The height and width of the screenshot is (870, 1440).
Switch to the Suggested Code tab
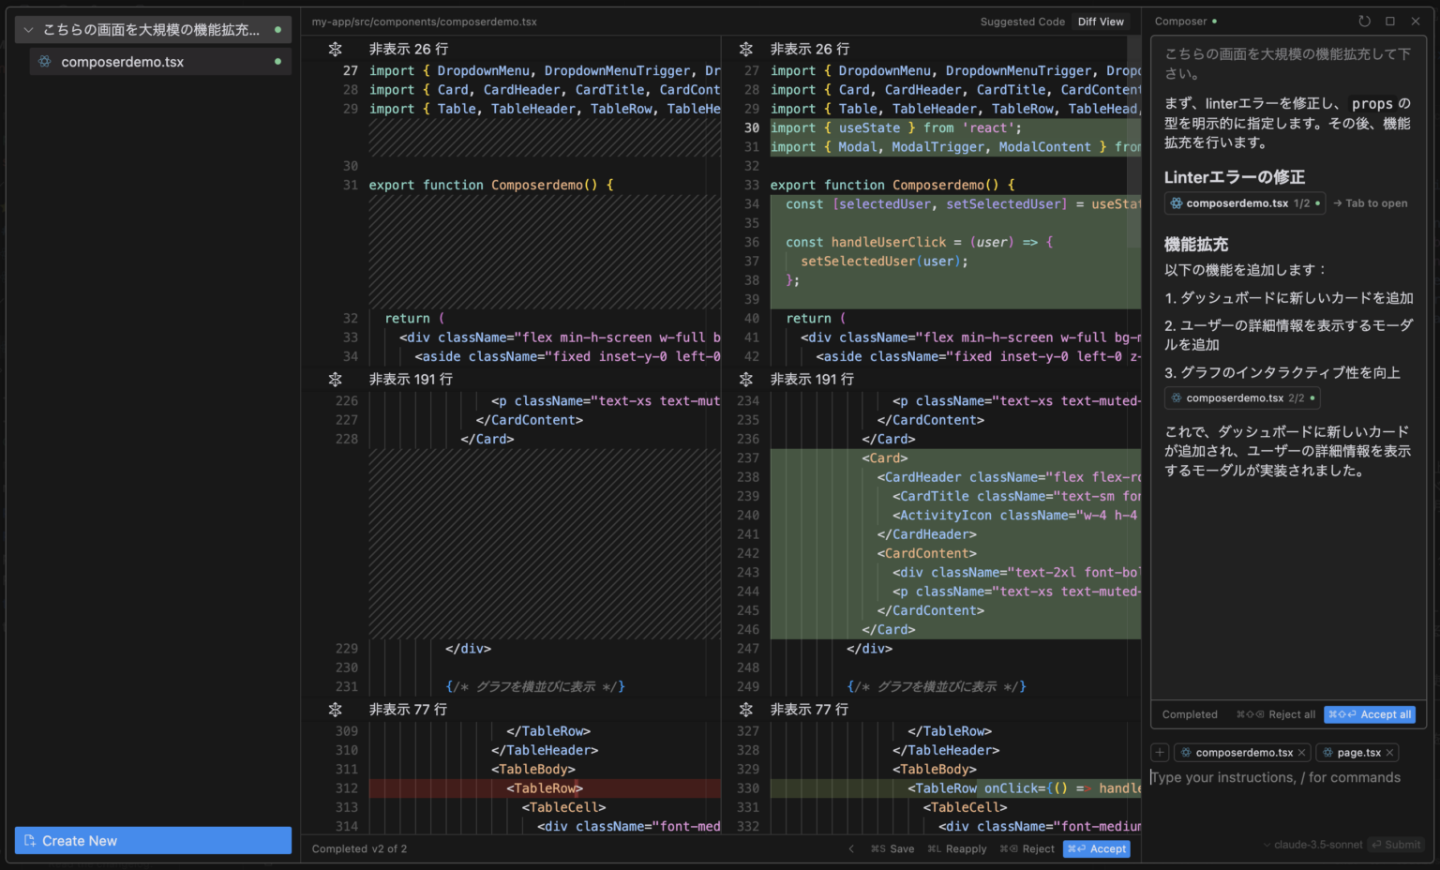1022,22
